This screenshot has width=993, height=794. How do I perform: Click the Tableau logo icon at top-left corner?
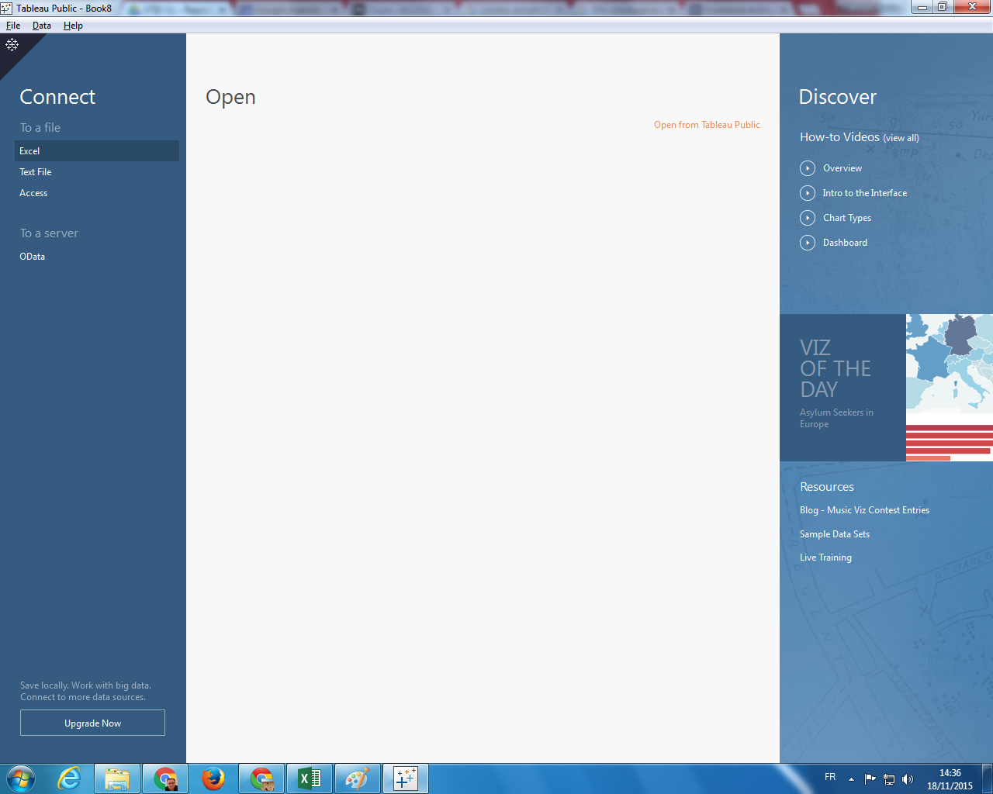(12, 44)
